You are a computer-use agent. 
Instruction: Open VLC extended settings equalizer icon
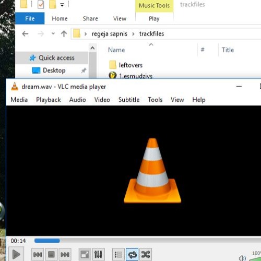(99, 255)
